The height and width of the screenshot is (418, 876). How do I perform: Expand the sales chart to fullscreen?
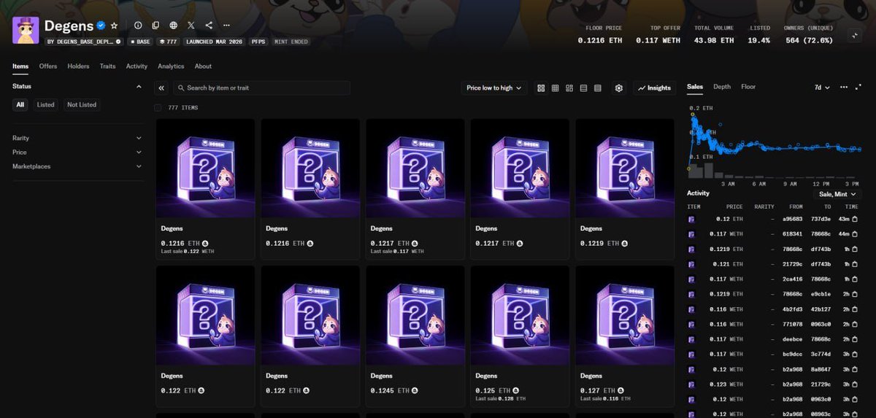pyautogui.click(x=859, y=87)
